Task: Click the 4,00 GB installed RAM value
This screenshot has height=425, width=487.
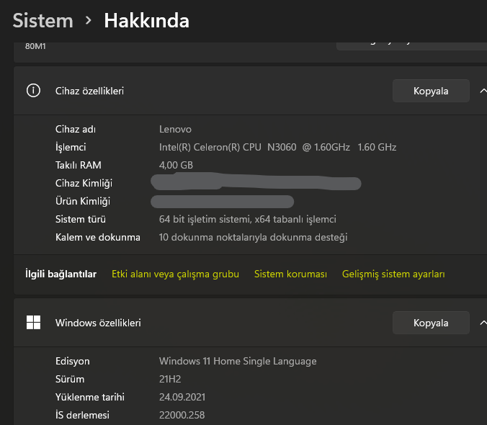Action: click(x=176, y=165)
